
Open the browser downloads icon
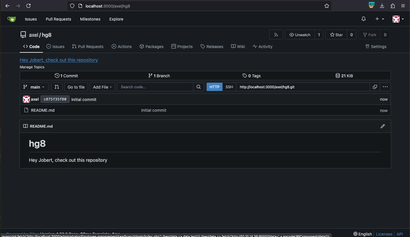(382, 6)
